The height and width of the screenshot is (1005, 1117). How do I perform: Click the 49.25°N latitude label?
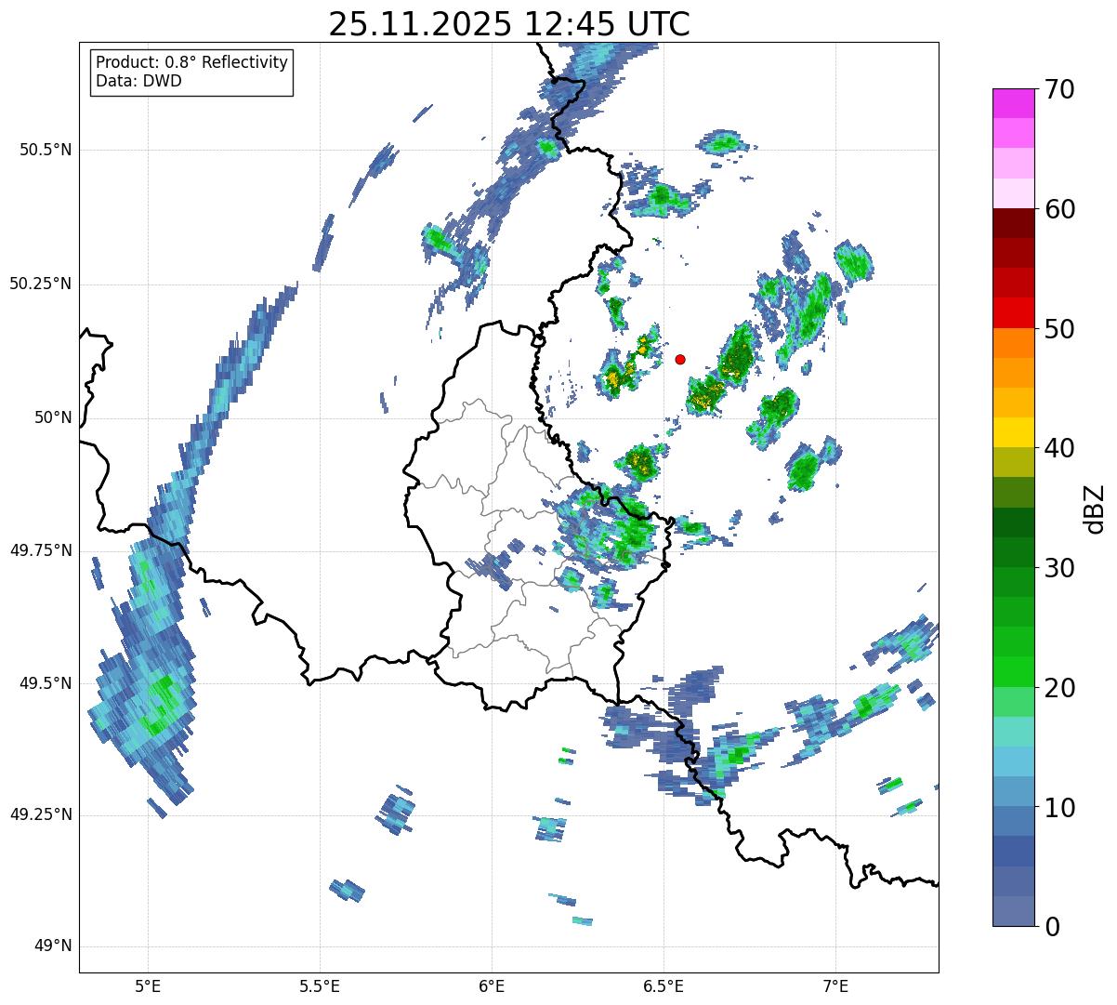click(x=41, y=814)
